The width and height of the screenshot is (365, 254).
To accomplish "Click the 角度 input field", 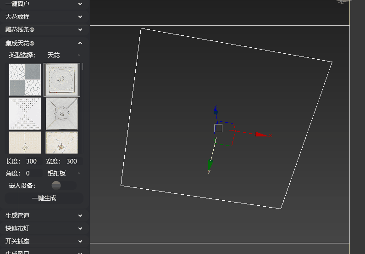I will pyautogui.click(x=33, y=173).
